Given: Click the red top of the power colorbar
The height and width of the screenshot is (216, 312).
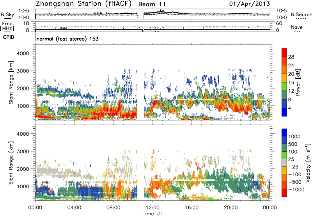Looking at the screenshot, I should pyautogui.click(x=284, y=52).
